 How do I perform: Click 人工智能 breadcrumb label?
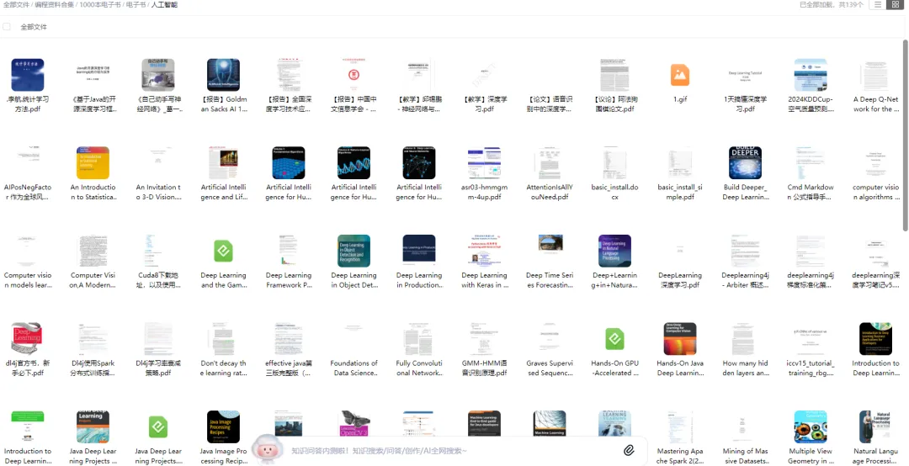point(164,5)
